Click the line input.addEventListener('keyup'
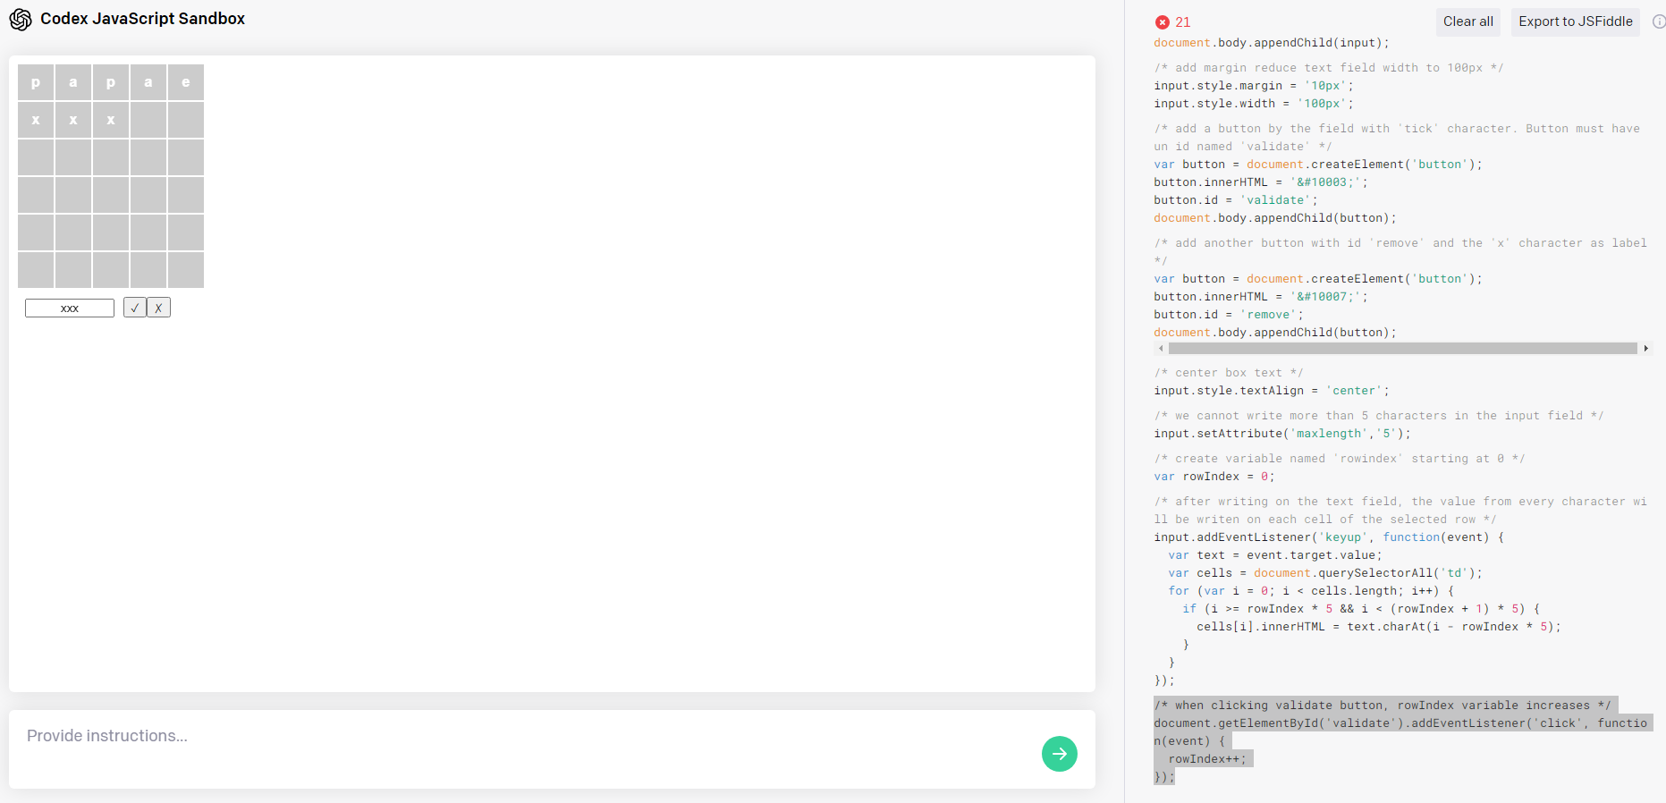The width and height of the screenshot is (1666, 803). (1328, 537)
